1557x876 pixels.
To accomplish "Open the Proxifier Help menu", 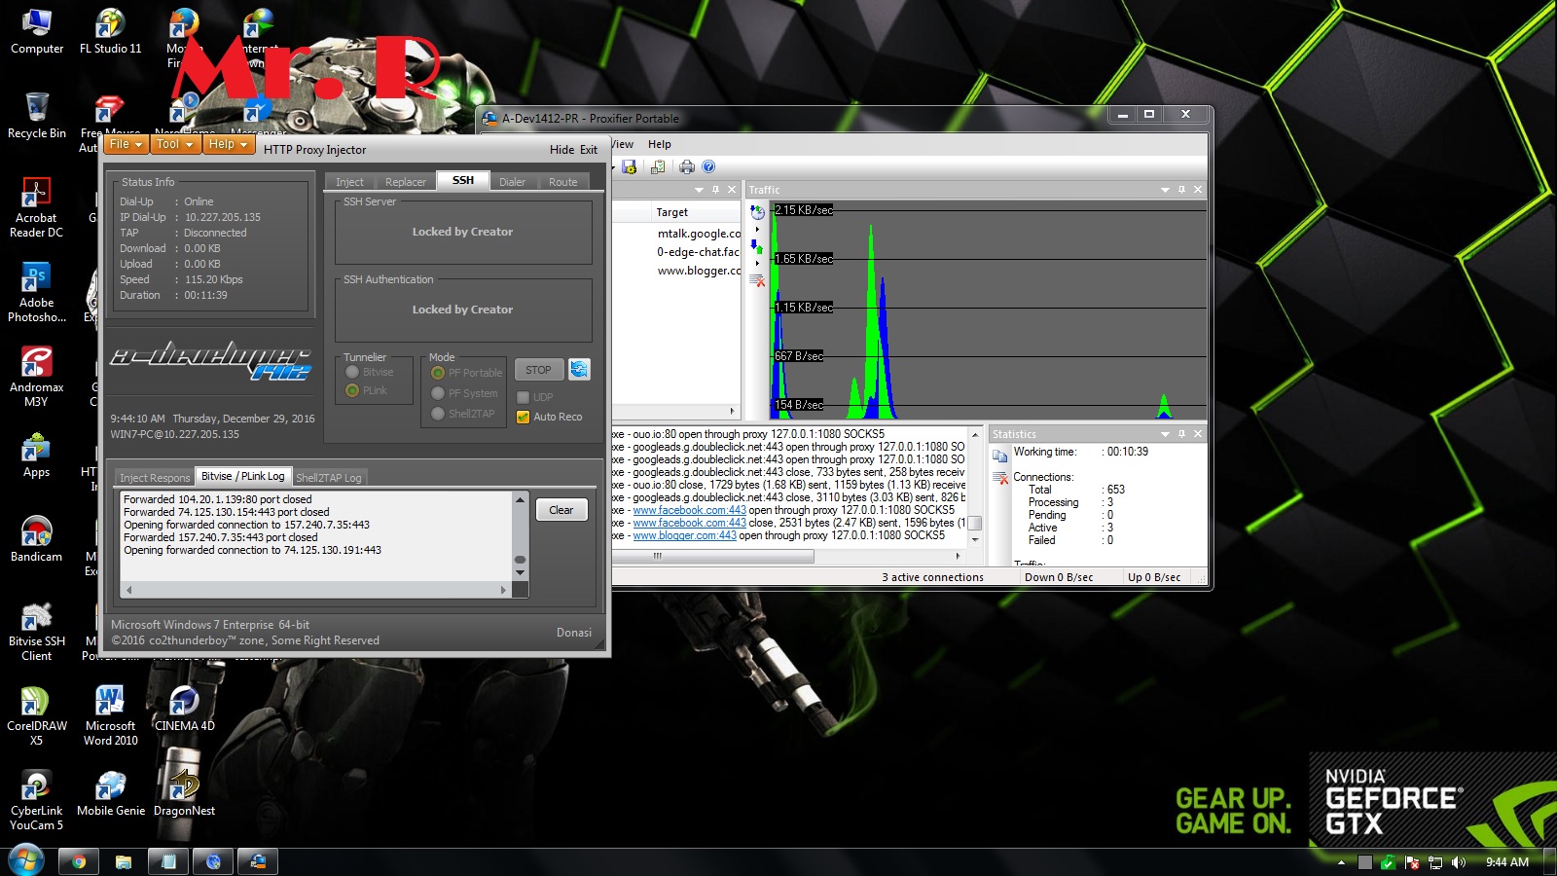I will [x=660, y=144].
